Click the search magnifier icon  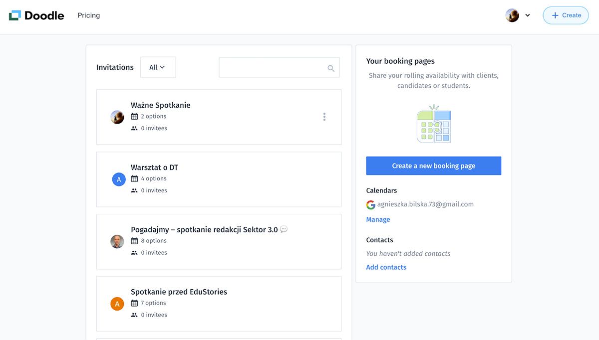[331, 68]
